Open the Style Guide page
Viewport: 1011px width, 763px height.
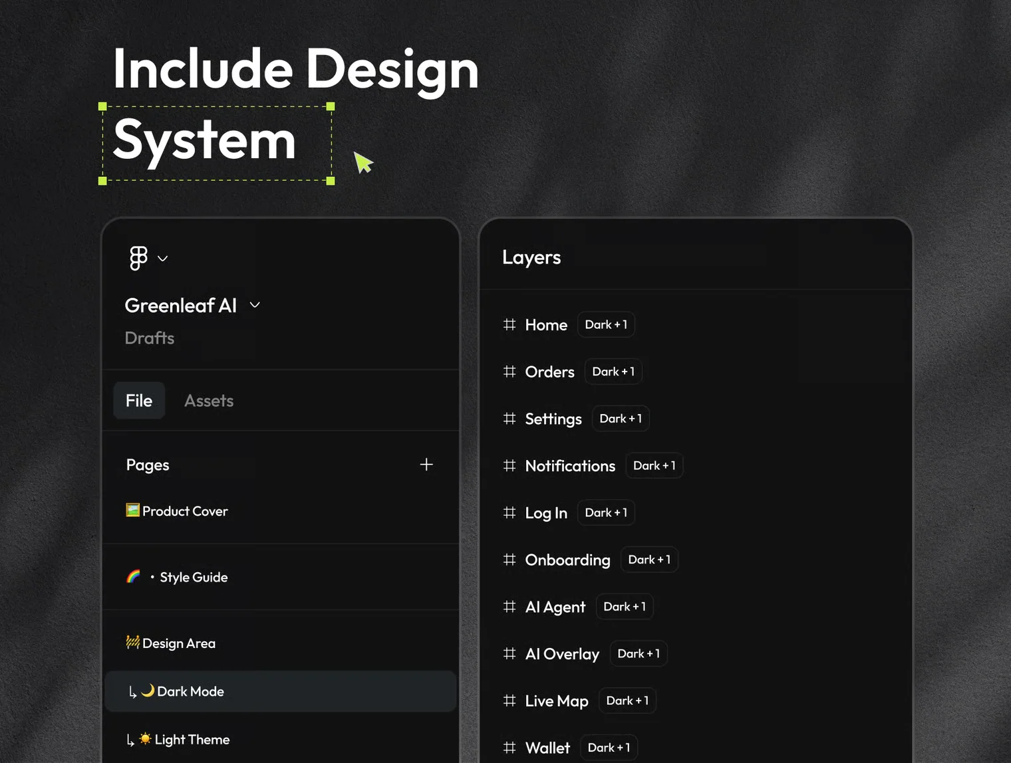tap(177, 577)
